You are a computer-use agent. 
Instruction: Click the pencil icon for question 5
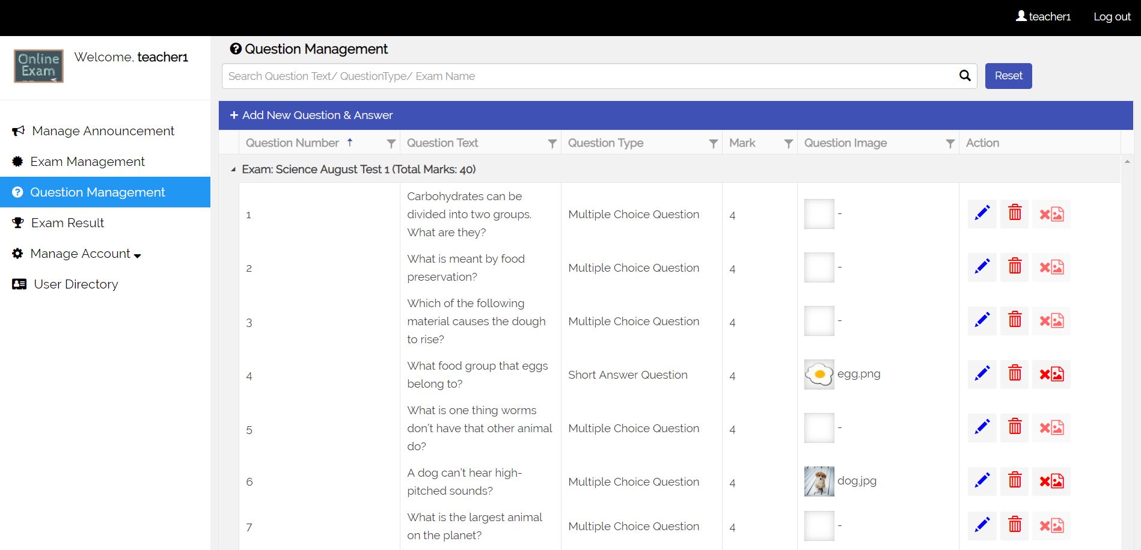click(x=982, y=427)
